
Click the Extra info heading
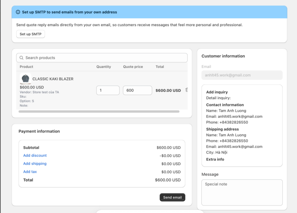(215, 159)
